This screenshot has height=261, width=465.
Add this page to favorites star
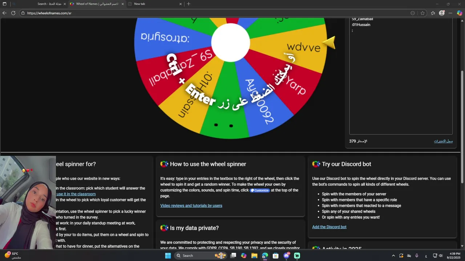point(422,13)
